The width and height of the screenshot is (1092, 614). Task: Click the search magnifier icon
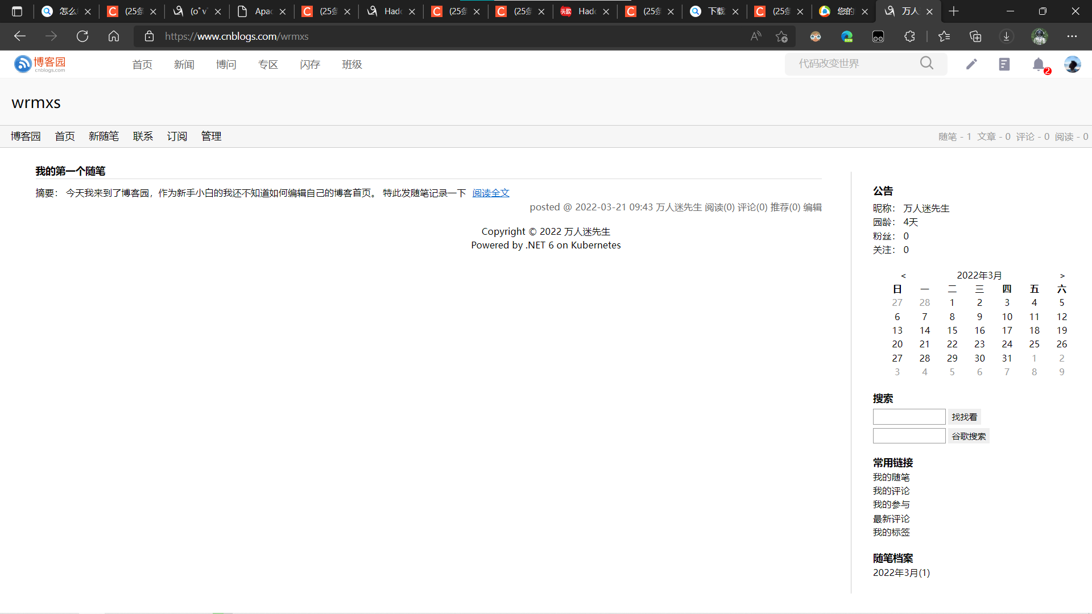(x=926, y=63)
